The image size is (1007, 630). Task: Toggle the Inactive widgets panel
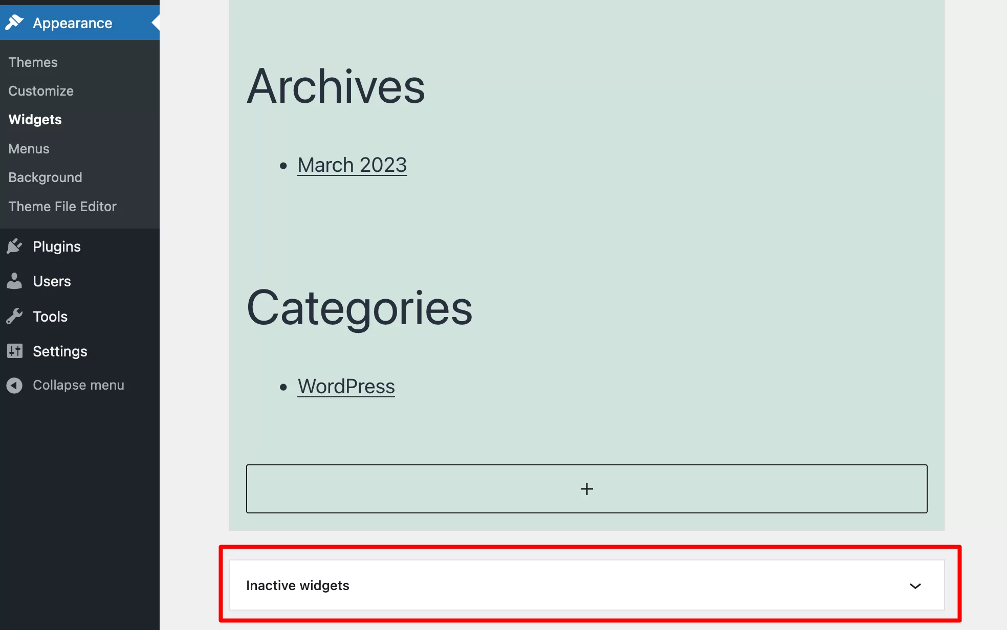coord(916,585)
